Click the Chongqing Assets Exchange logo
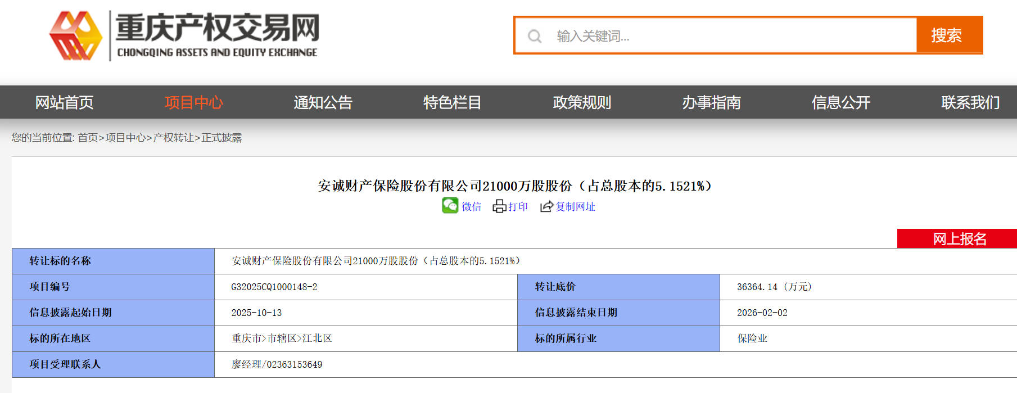 tap(184, 35)
